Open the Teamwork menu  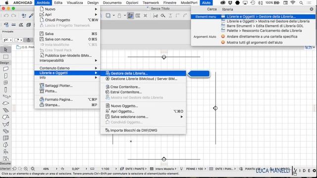tap(151, 2)
